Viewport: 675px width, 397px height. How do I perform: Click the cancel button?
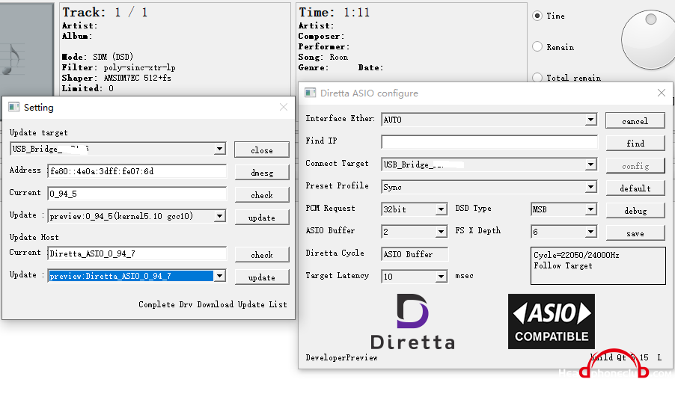[635, 121]
